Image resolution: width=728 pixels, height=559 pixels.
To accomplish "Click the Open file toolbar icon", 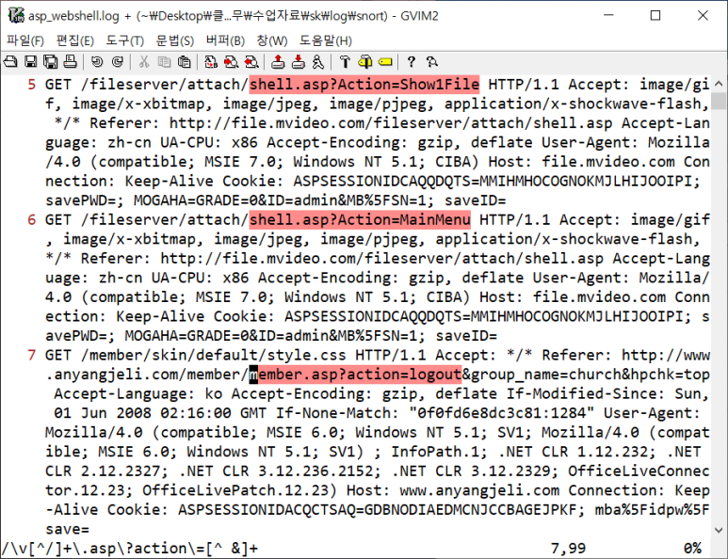I will 10,62.
